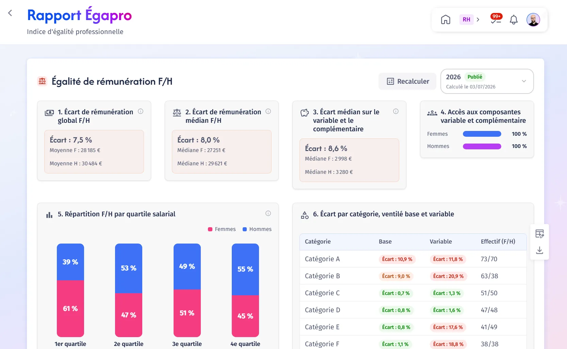
Task: Toggle Femmes series in chart legend
Action: (222, 229)
